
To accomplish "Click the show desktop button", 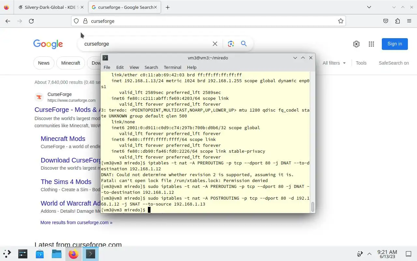I will click(x=408, y=254).
